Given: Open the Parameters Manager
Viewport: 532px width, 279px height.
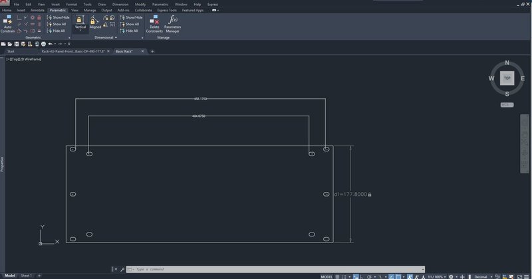Looking at the screenshot, I should [172, 24].
